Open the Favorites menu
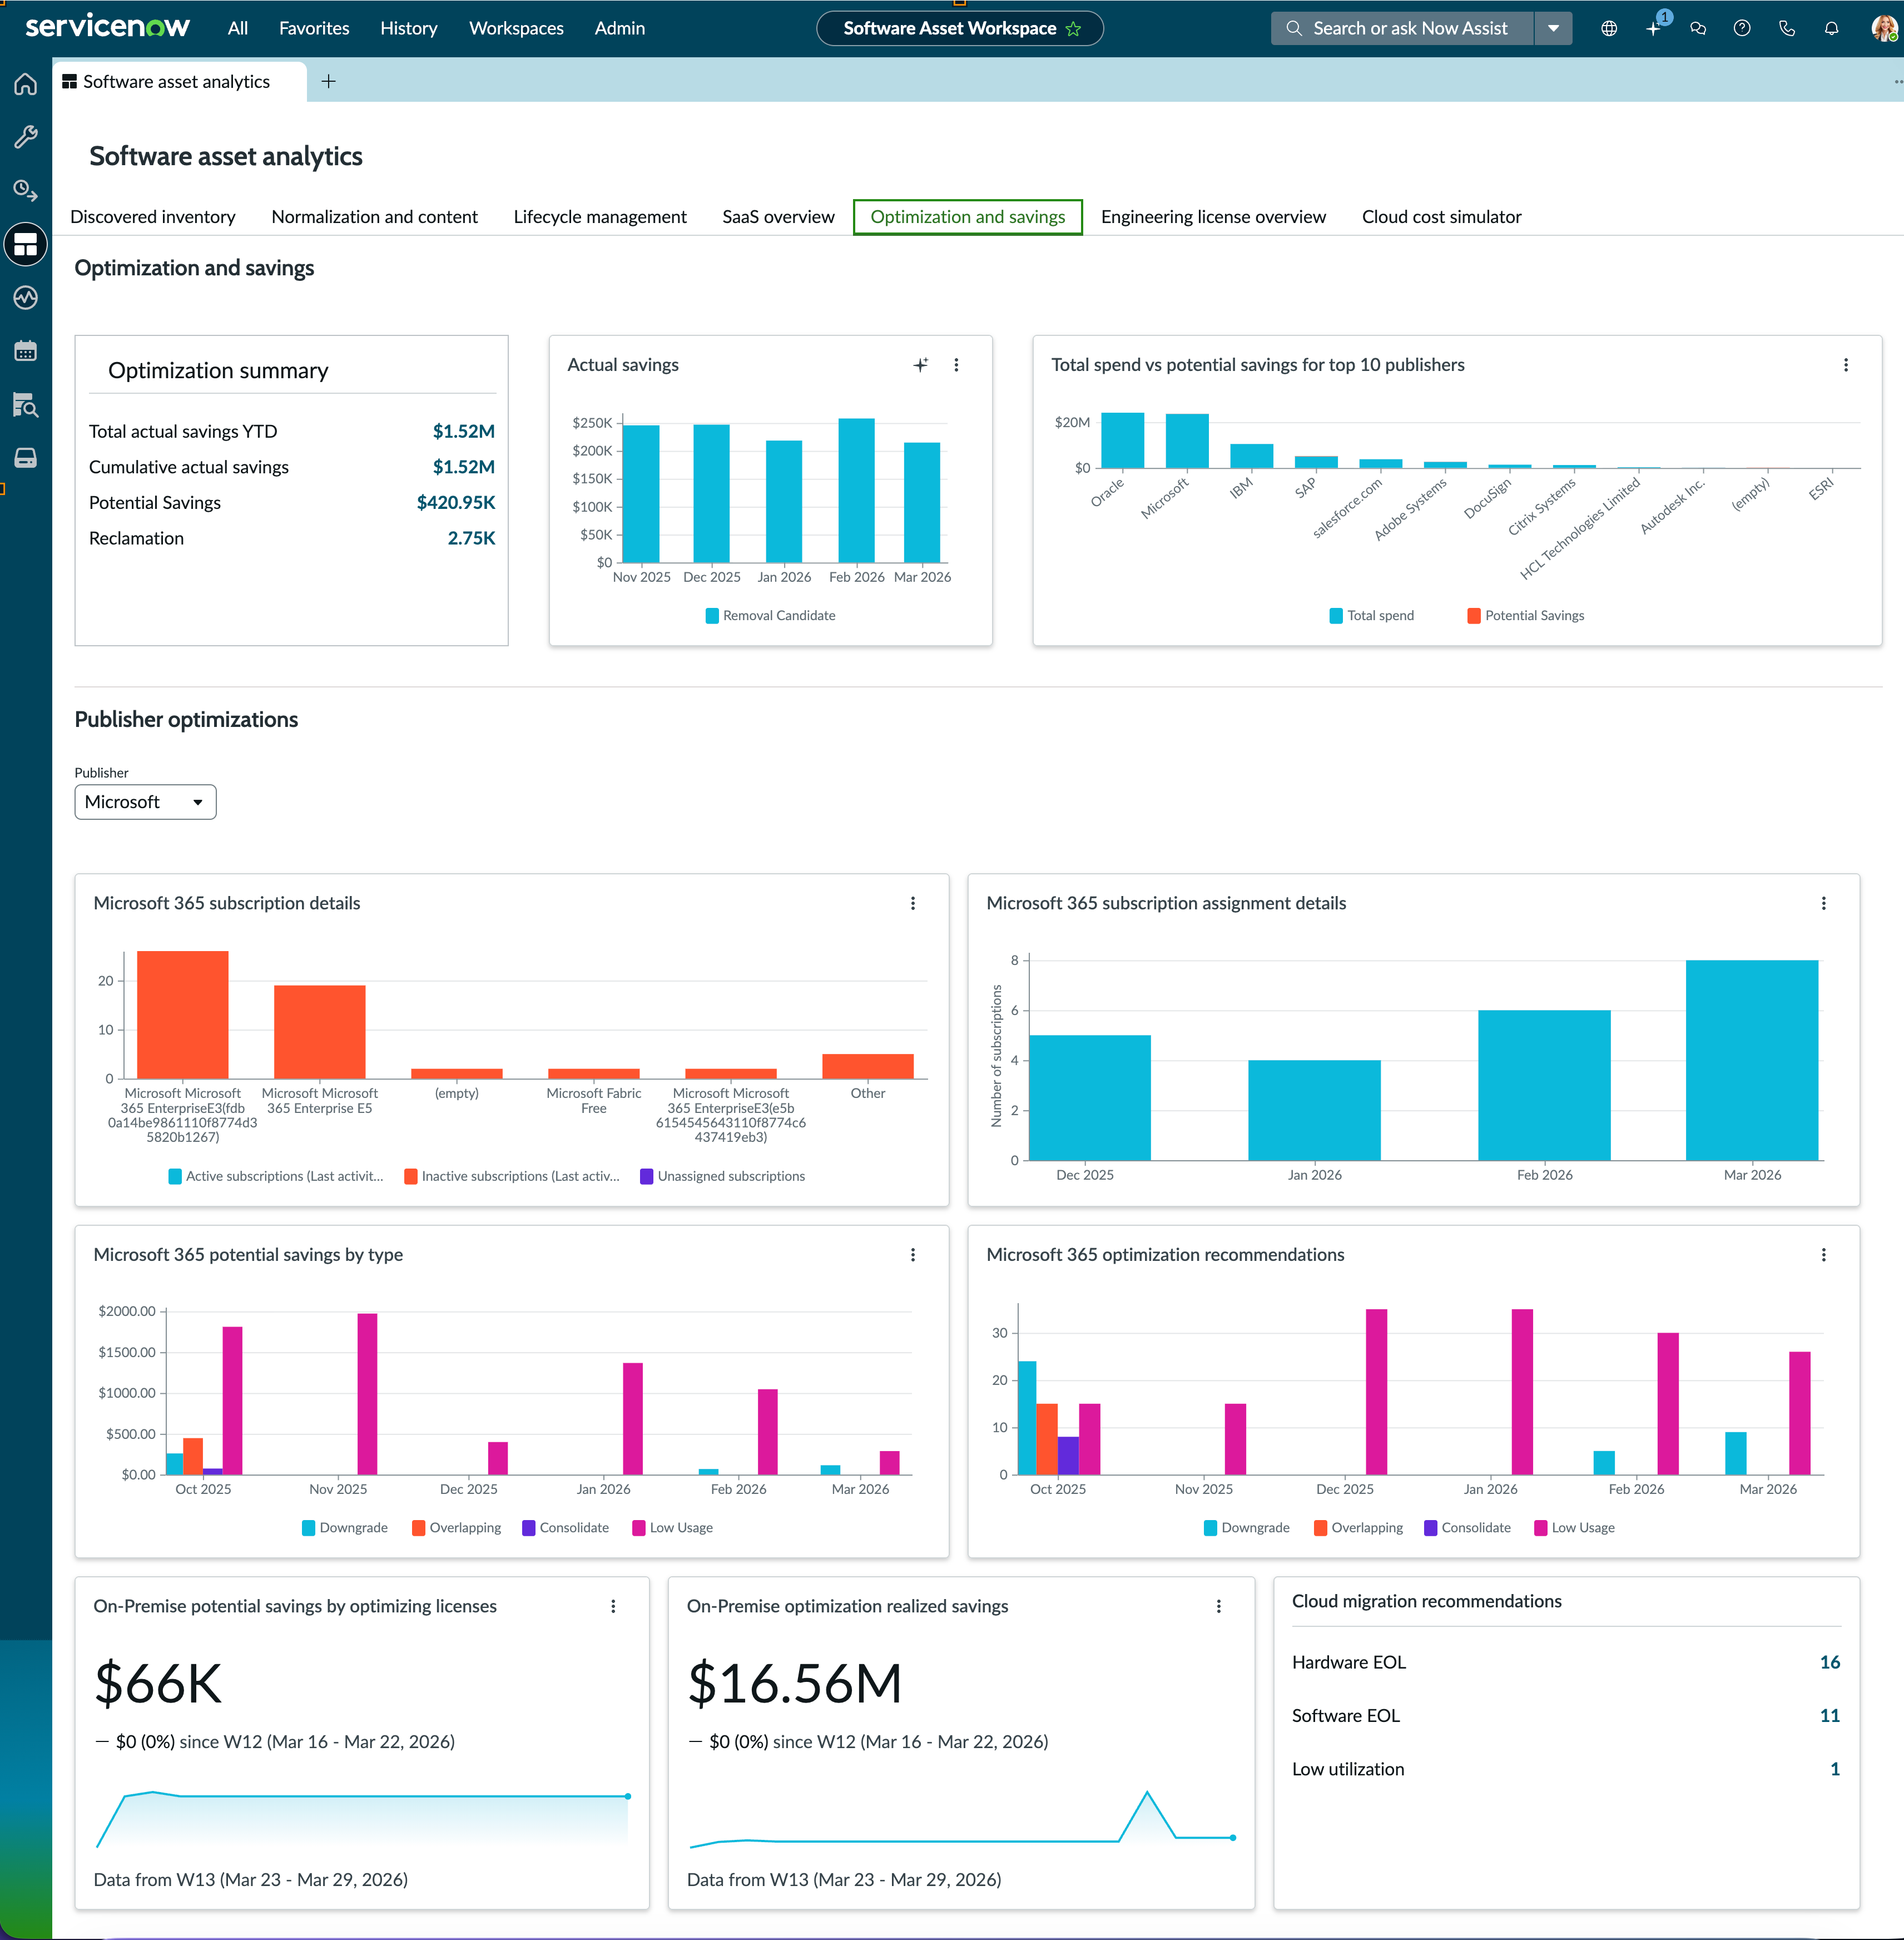 click(x=314, y=28)
